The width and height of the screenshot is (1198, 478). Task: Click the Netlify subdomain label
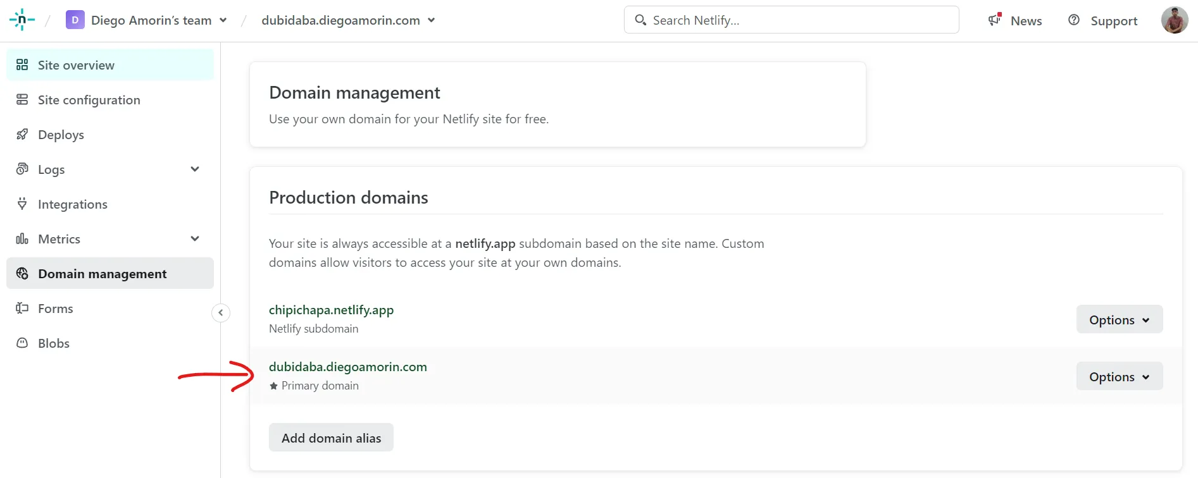click(313, 329)
